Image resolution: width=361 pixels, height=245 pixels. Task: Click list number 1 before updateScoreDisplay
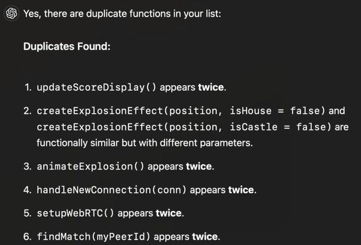28,87
